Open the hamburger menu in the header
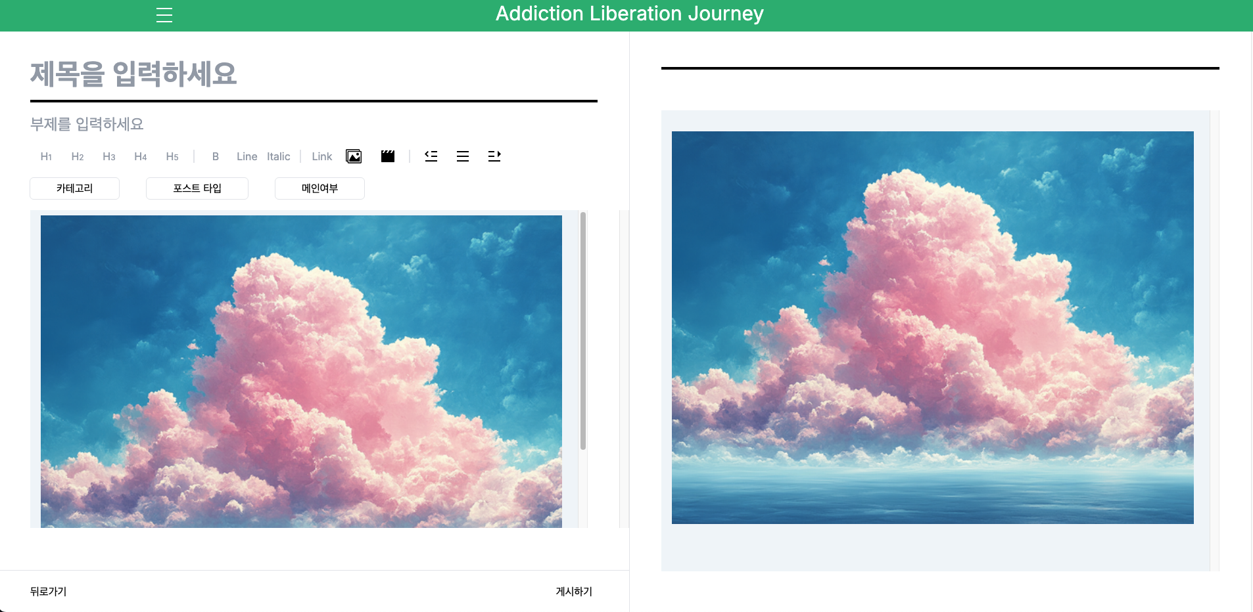The height and width of the screenshot is (612, 1253). click(x=164, y=15)
